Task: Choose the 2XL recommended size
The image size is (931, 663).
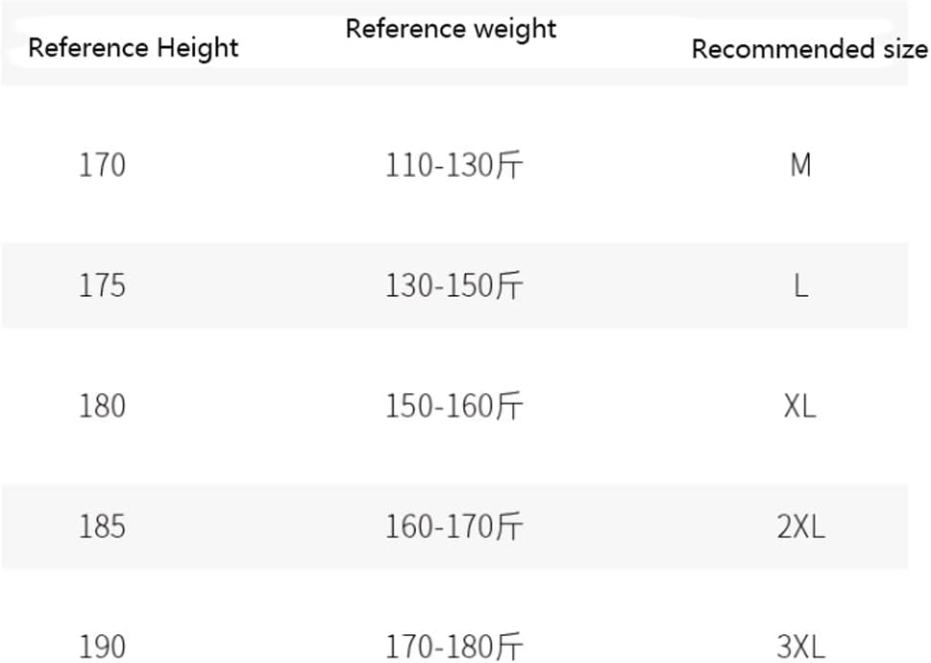Action: 800,526
